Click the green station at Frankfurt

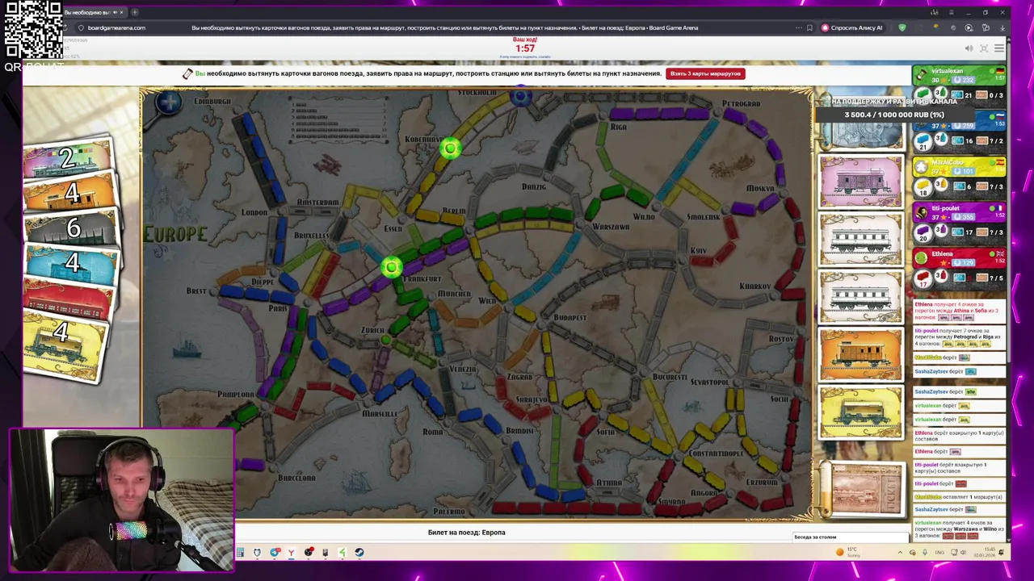391,267
